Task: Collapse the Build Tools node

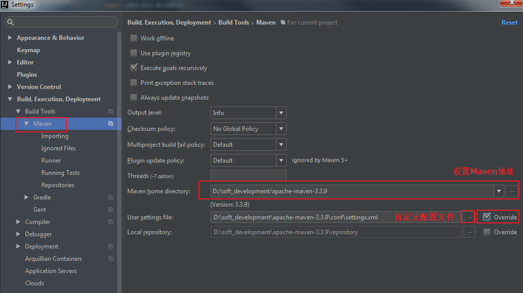Action: coord(18,111)
